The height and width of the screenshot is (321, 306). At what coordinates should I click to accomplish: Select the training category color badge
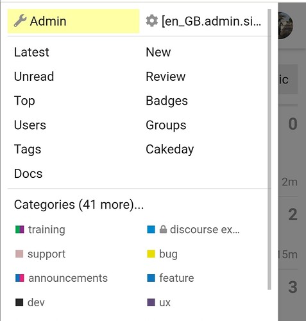(x=20, y=230)
